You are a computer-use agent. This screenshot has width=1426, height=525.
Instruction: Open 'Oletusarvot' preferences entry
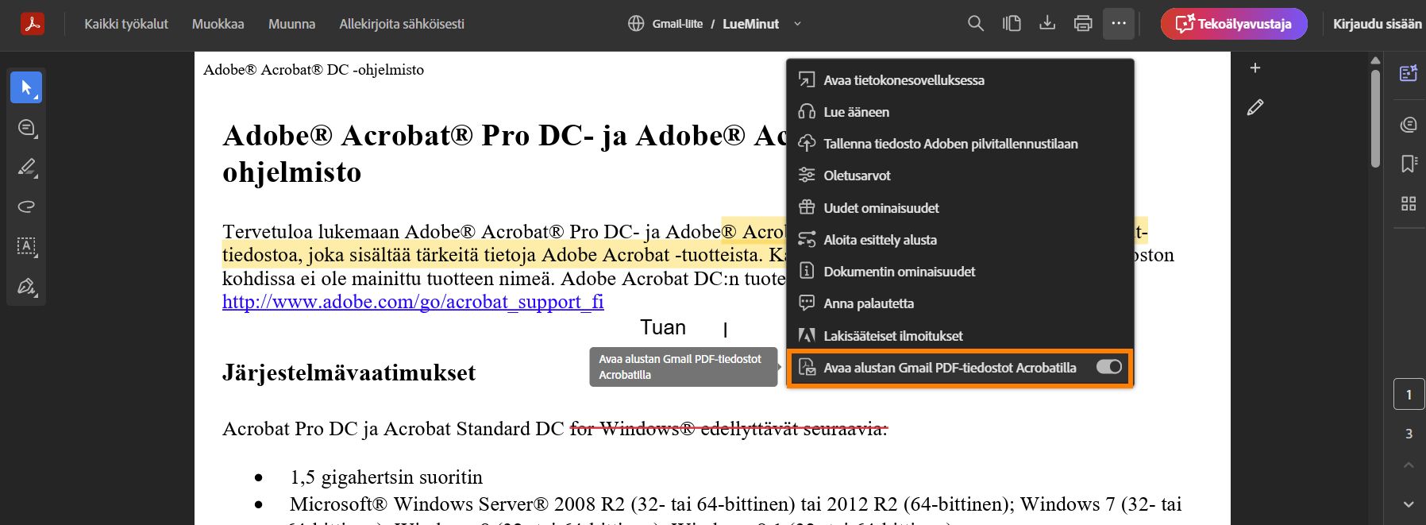tap(960, 176)
